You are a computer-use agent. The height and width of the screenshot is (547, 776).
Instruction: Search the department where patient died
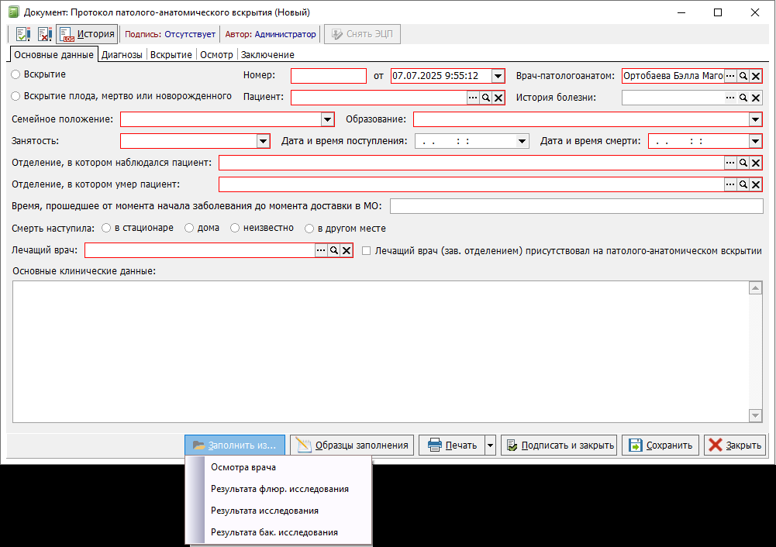tap(743, 184)
